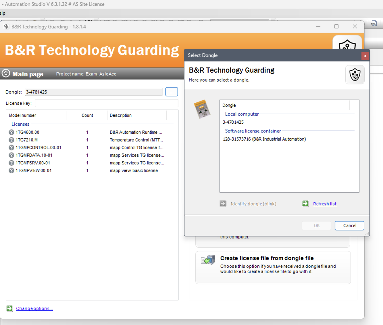Click the status icon beside 1TGMPVIEW.00-01
This screenshot has width=383, height=325.
coord(11,171)
